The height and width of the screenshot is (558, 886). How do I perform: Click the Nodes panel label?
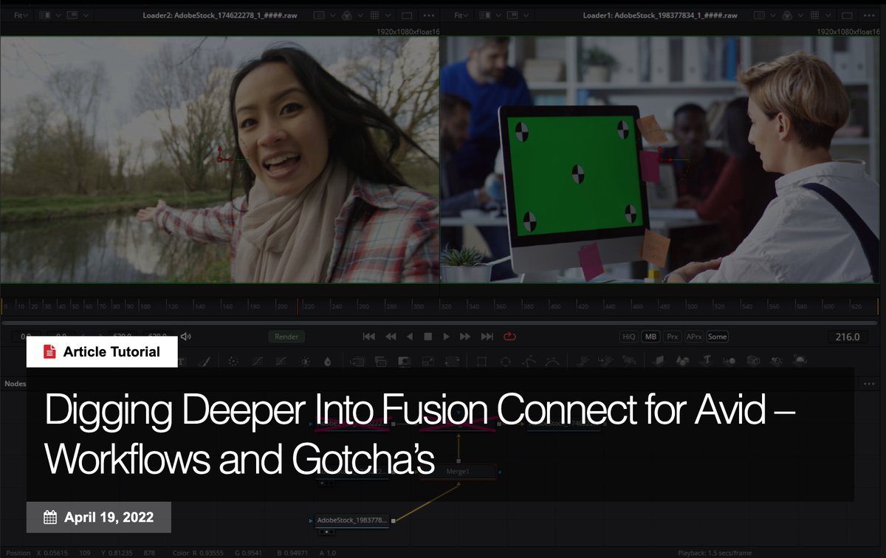(16, 383)
